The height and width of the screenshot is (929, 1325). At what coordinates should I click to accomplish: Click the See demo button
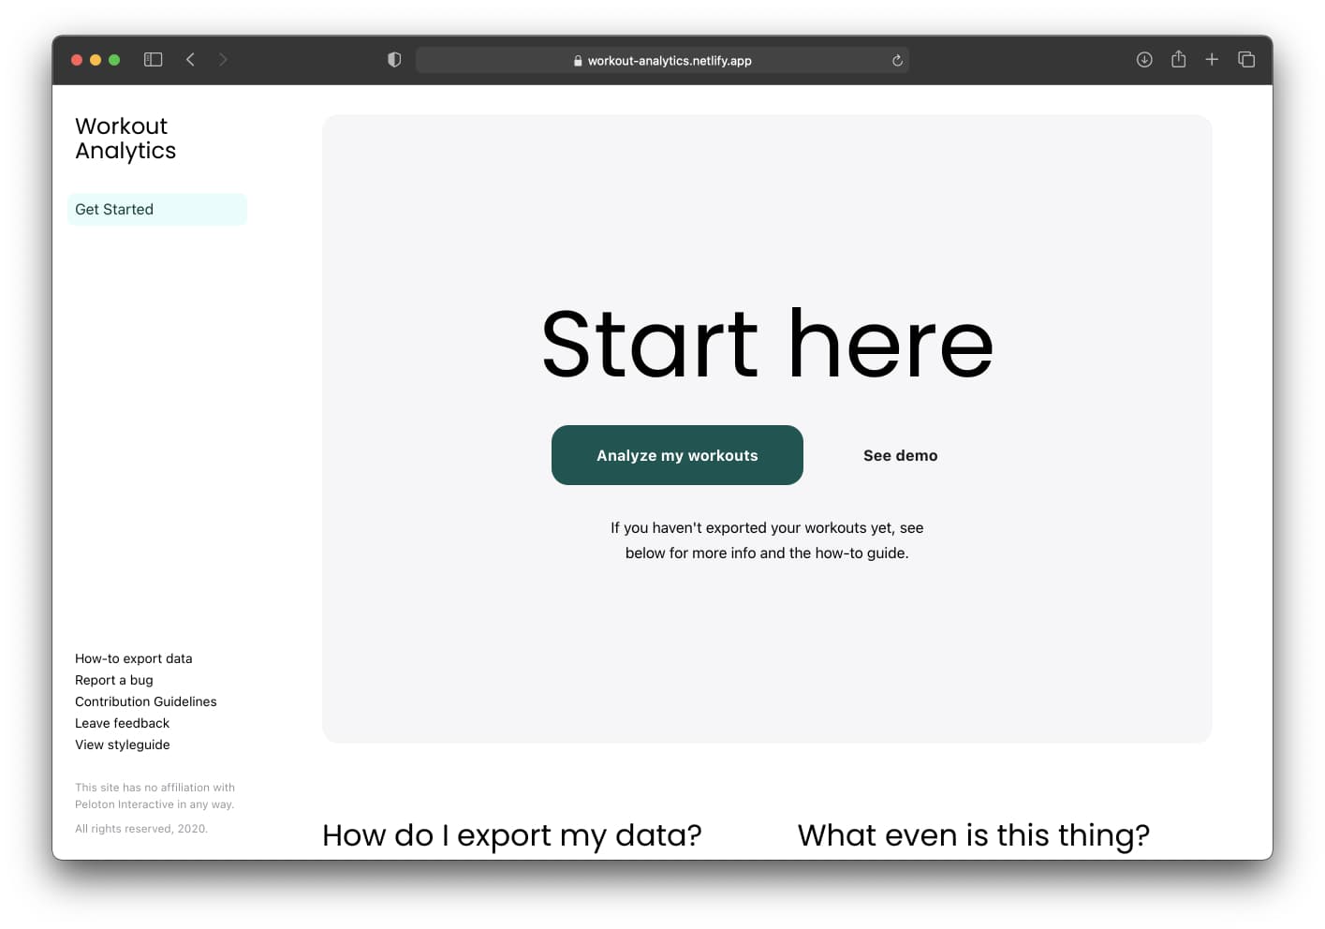[900, 455]
